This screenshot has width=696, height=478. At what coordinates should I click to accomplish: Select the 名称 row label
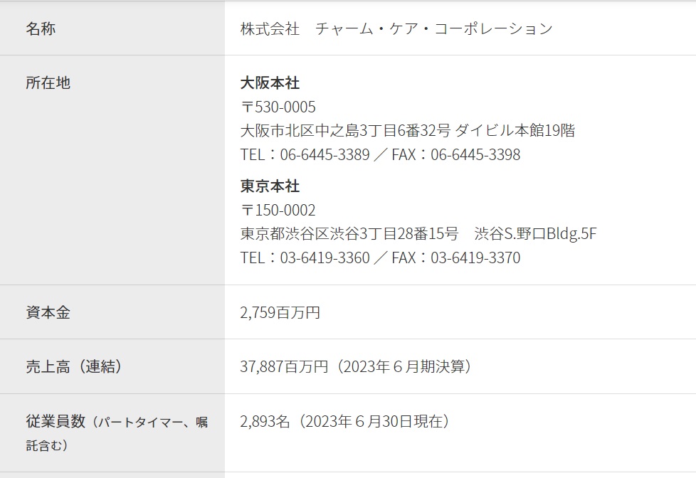pyautogui.click(x=41, y=29)
